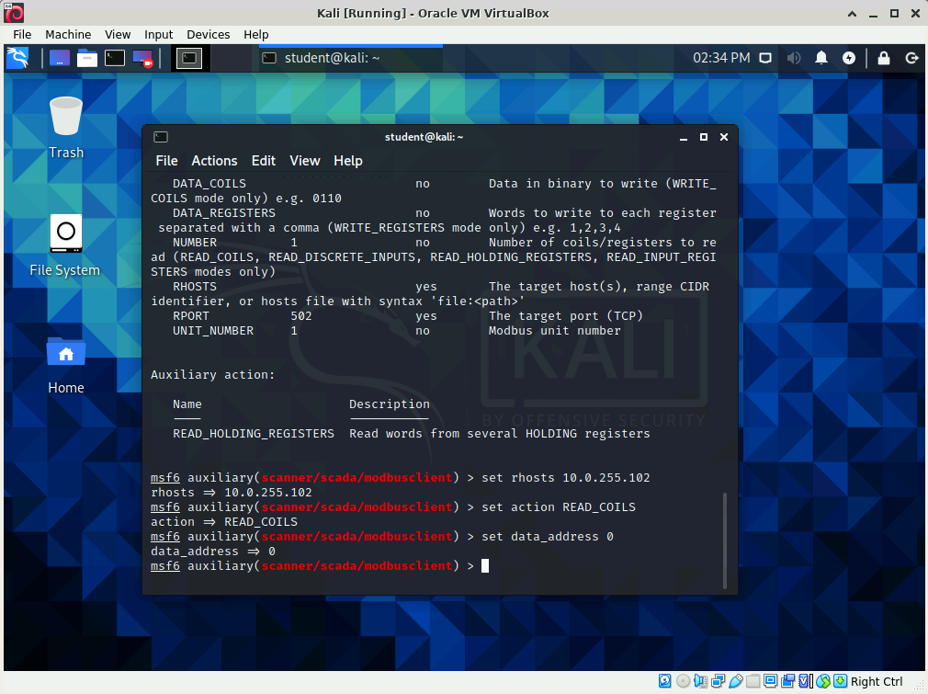Click the lock screen padlock icon
The width and height of the screenshot is (928, 694).
tap(884, 58)
